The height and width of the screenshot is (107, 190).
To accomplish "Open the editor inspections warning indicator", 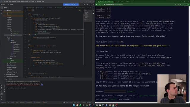I will (80, 10).
